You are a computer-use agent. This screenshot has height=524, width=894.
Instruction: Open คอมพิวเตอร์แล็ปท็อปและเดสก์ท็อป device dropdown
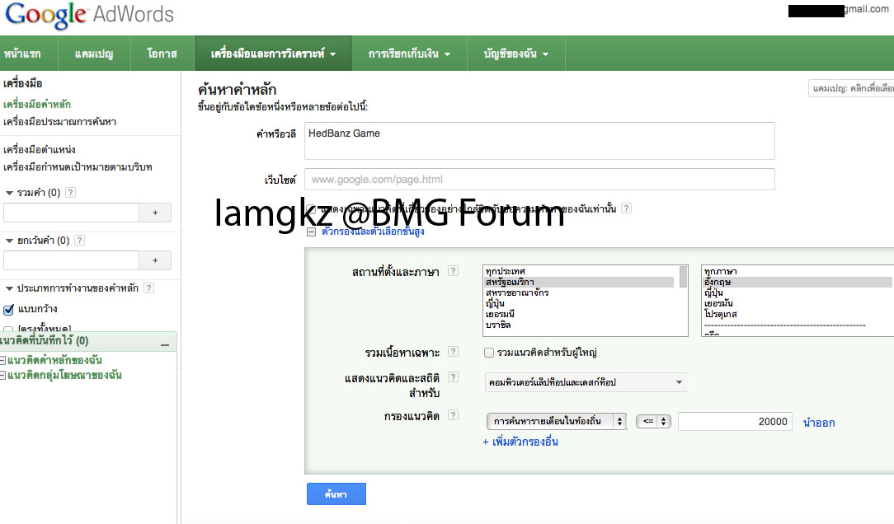click(586, 382)
